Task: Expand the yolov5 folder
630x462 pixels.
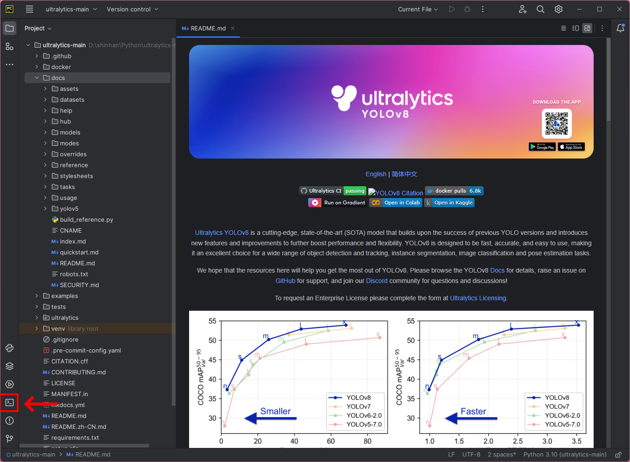Action: click(x=45, y=209)
